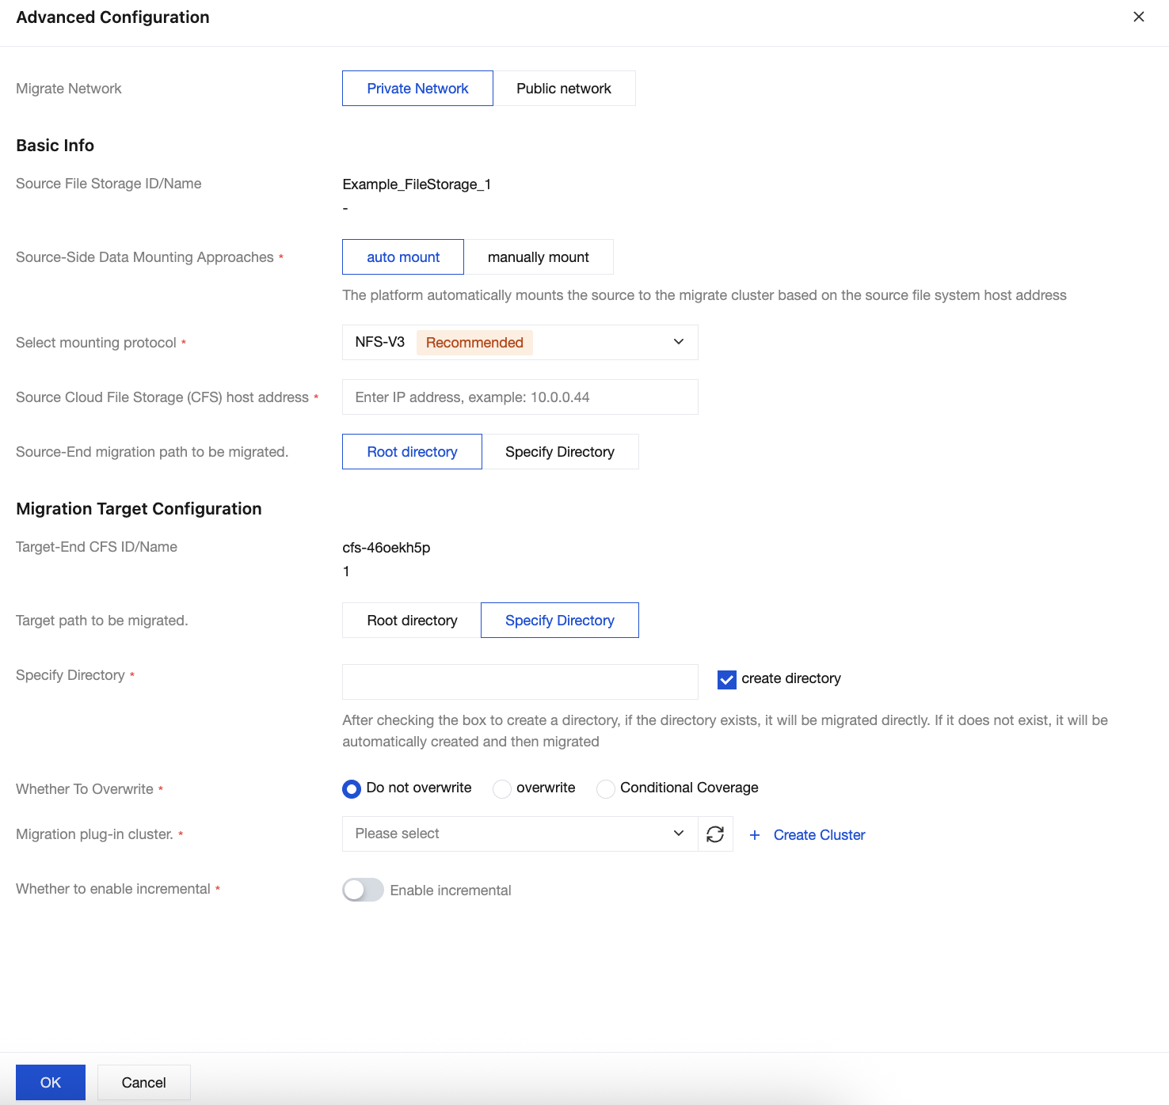Click the plus icon beside Create Cluster

[x=755, y=835]
